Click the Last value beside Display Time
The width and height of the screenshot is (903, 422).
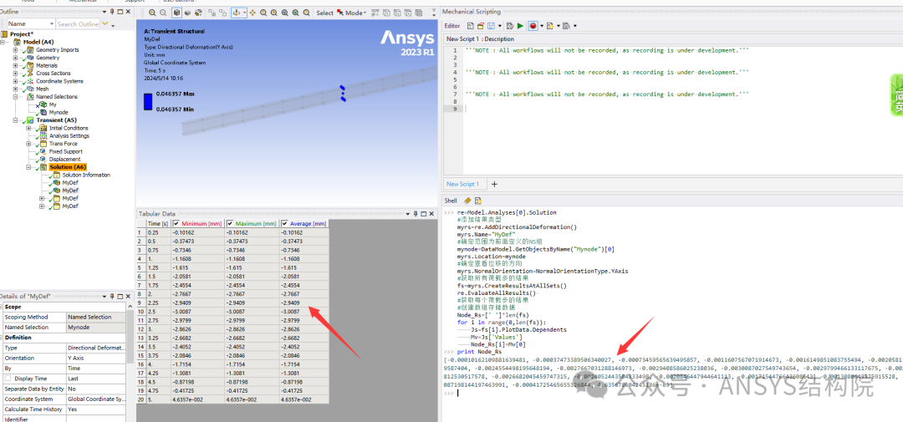[x=95, y=379]
